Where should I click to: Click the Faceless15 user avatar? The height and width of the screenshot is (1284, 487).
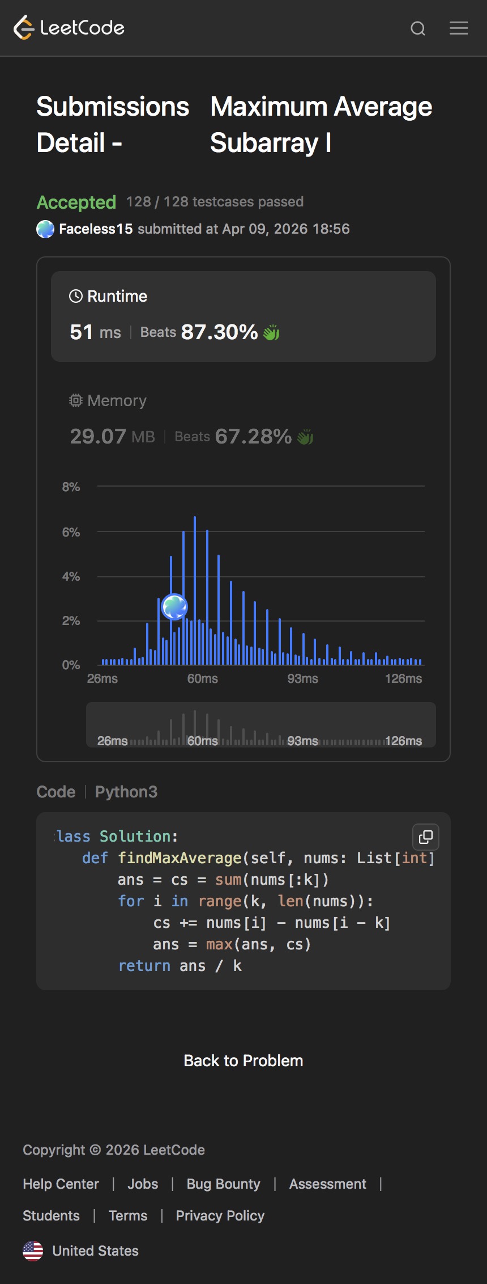pyautogui.click(x=45, y=229)
